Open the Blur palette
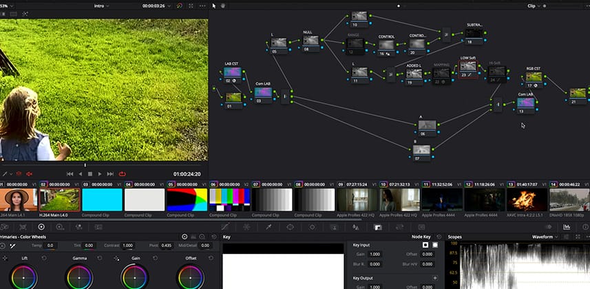 click(x=355, y=227)
